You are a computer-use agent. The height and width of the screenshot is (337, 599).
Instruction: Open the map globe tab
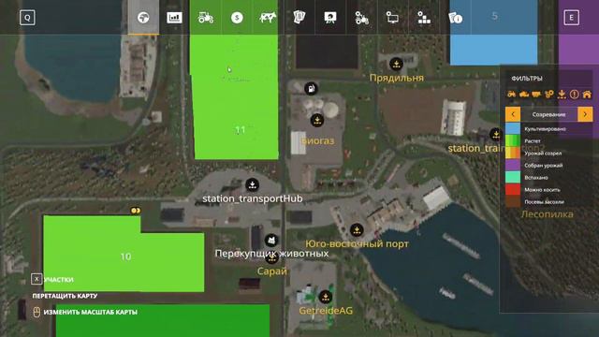(x=143, y=18)
